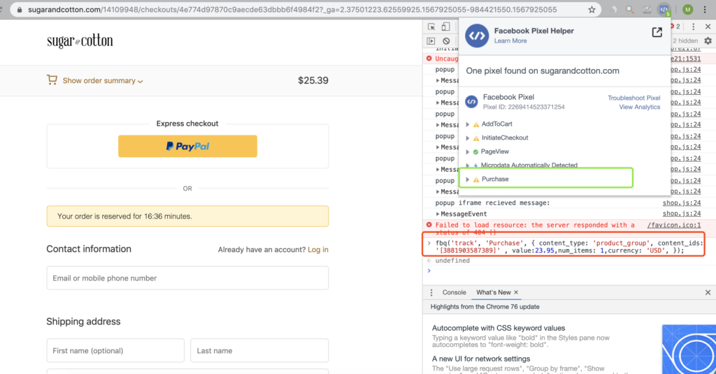Close the DevTools panel
Viewport: 716px width, 374px height.
[708, 27]
